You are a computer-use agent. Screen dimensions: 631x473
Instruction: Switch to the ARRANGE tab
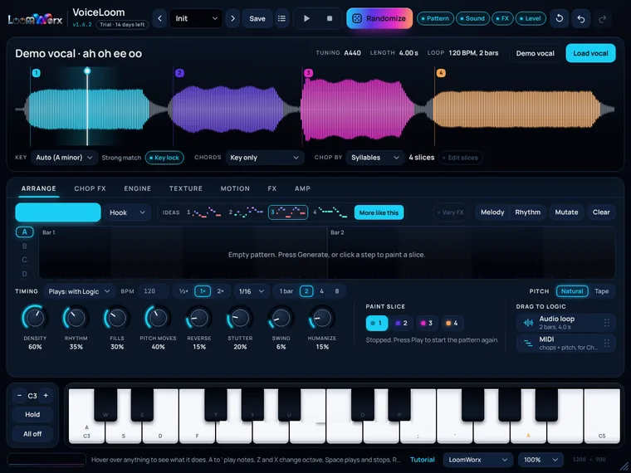pyautogui.click(x=39, y=188)
